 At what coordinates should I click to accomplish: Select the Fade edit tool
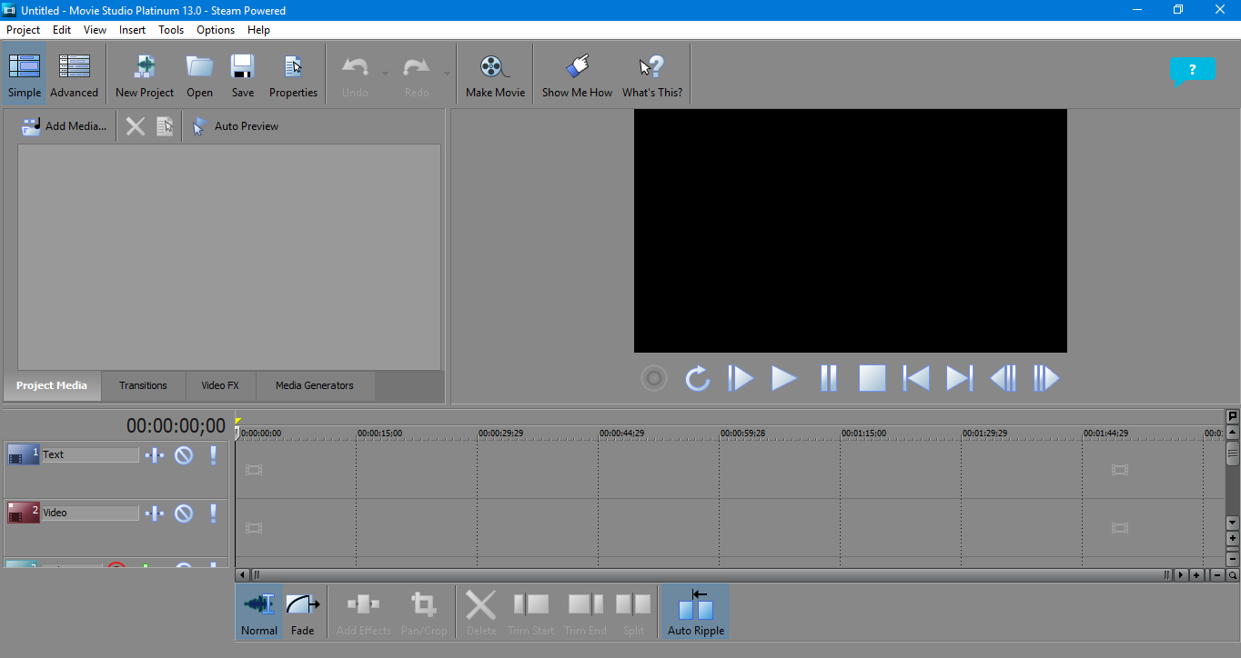click(303, 612)
